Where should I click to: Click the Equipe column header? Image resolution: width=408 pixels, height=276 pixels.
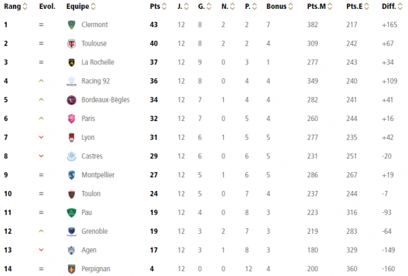(x=81, y=6)
